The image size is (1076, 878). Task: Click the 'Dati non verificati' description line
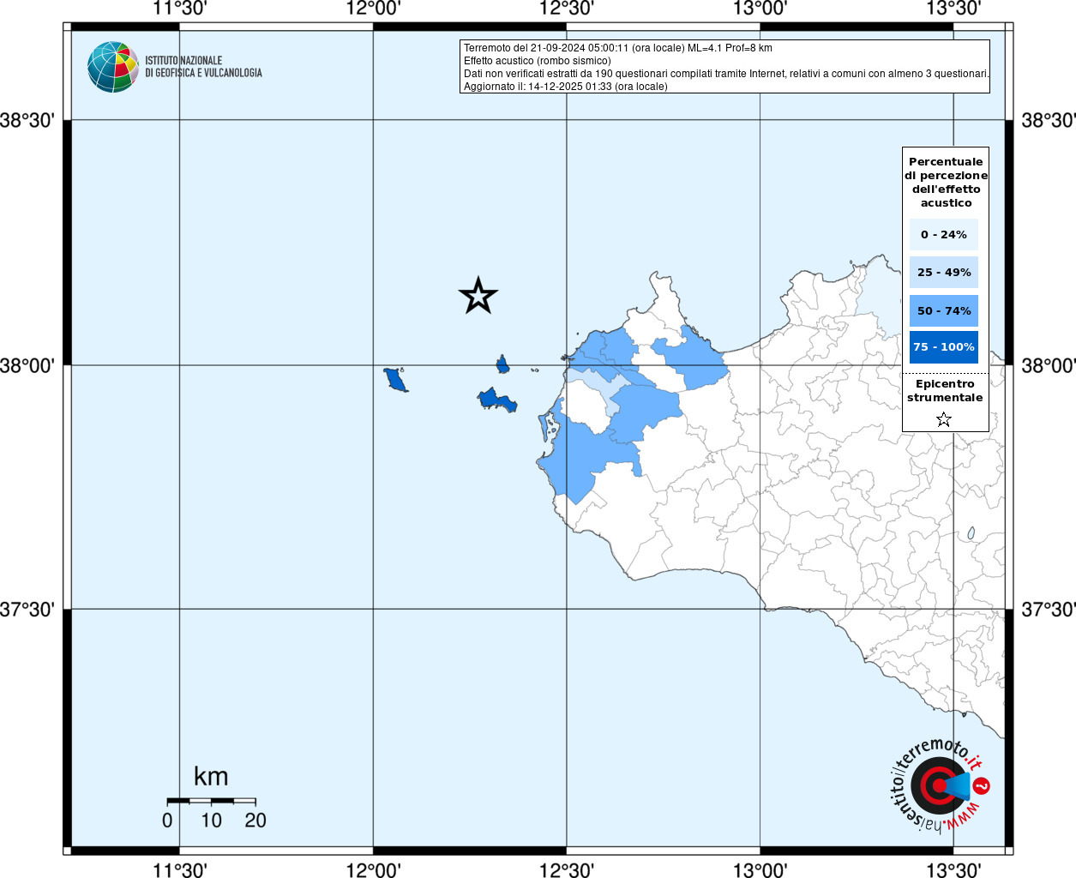tap(726, 74)
